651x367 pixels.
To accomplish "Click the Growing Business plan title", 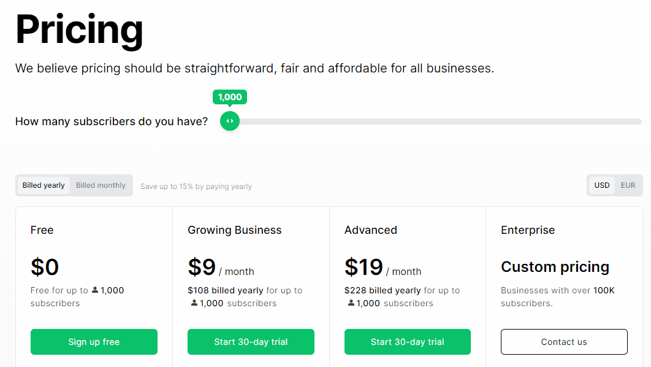I will click(x=234, y=230).
